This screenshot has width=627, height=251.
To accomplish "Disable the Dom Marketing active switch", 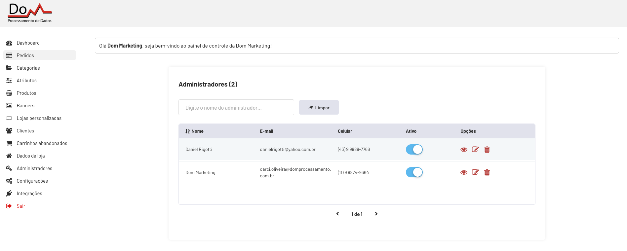I will click(x=414, y=172).
